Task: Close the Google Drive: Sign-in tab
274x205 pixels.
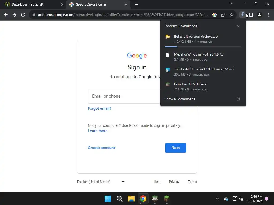Action: click(126, 5)
